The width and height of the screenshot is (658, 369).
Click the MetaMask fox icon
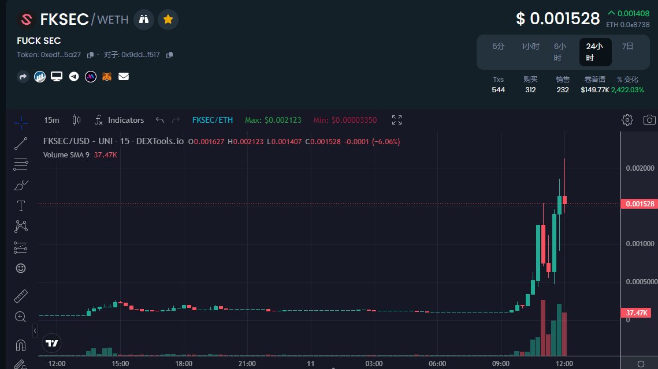107,77
